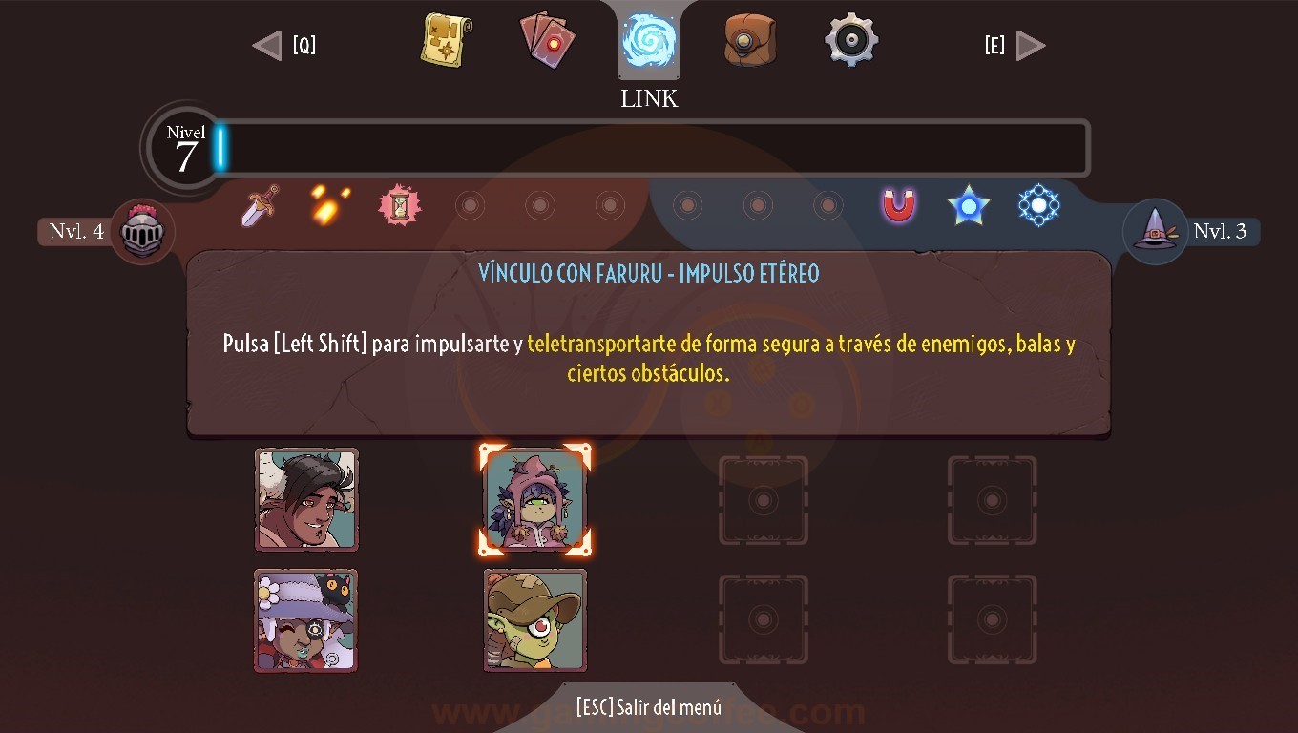Open the golden map scroll tab
The width and height of the screenshot is (1298, 733).
[446, 40]
